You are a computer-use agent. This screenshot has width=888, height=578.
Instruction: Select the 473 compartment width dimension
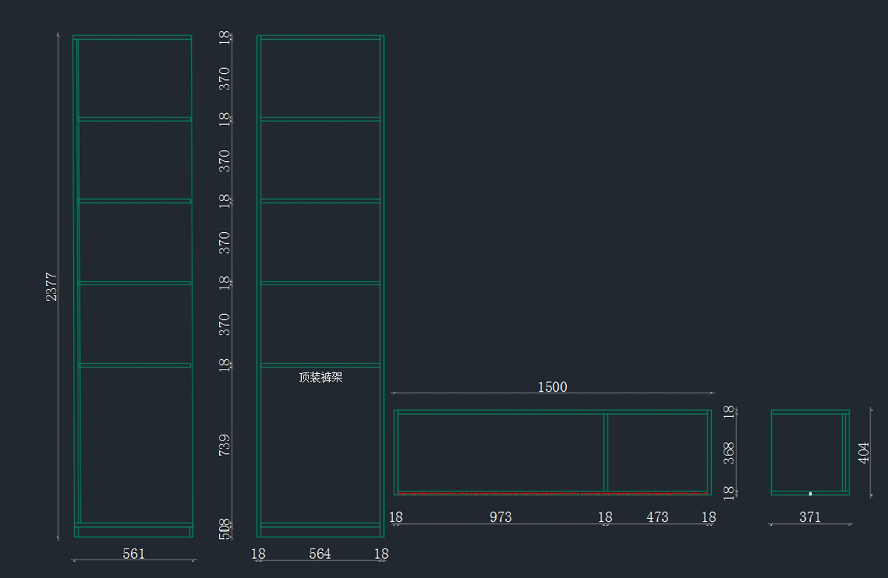pyautogui.click(x=657, y=517)
